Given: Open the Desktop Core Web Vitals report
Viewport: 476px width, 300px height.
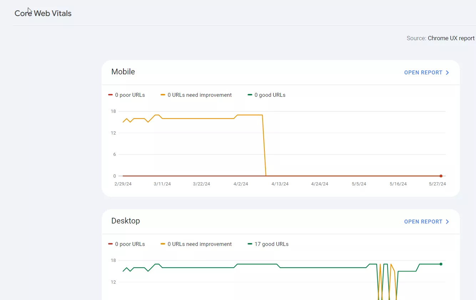Looking at the screenshot, I should [426, 222].
